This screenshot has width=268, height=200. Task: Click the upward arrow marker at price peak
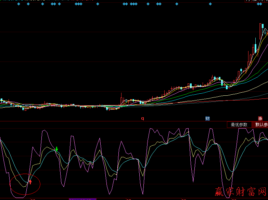click(265, 32)
